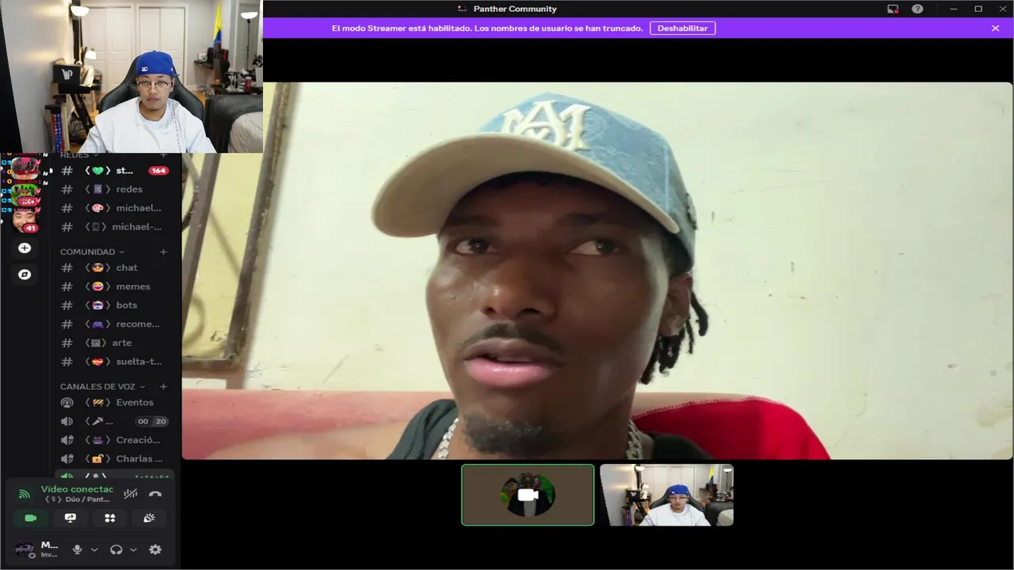This screenshot has height=570, width=1014.
Task: Open headphone output options arrow
Action: point(133,549)
